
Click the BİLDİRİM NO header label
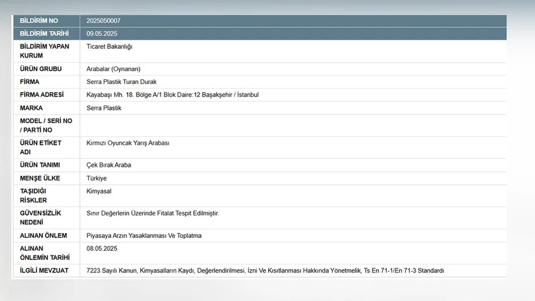[39, 21]
